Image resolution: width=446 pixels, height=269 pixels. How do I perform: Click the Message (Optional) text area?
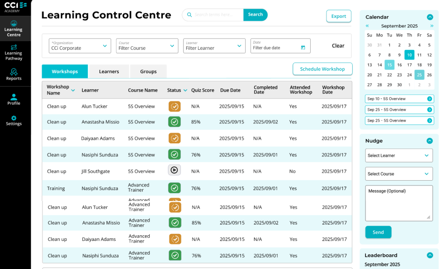tap(399, 203)
